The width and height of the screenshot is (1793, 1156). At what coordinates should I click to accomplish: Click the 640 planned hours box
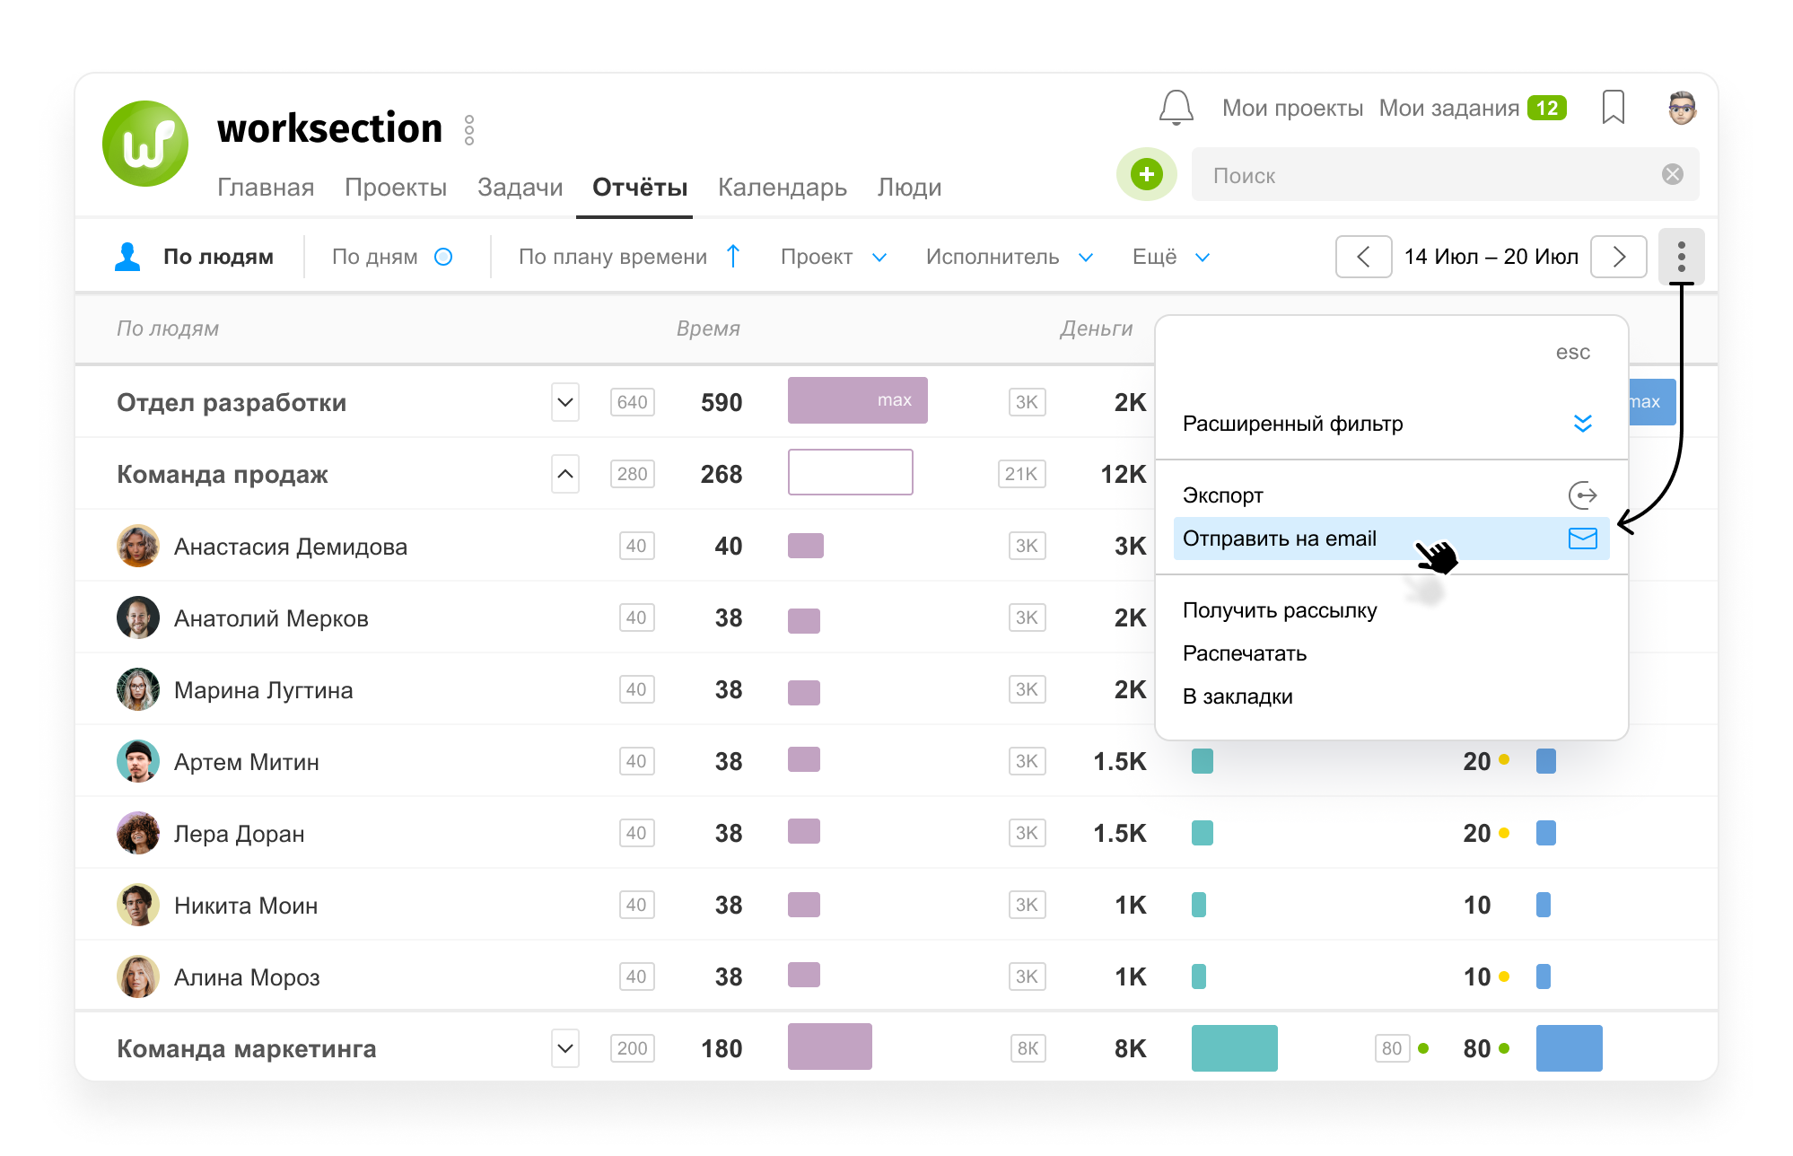[632, 402]
